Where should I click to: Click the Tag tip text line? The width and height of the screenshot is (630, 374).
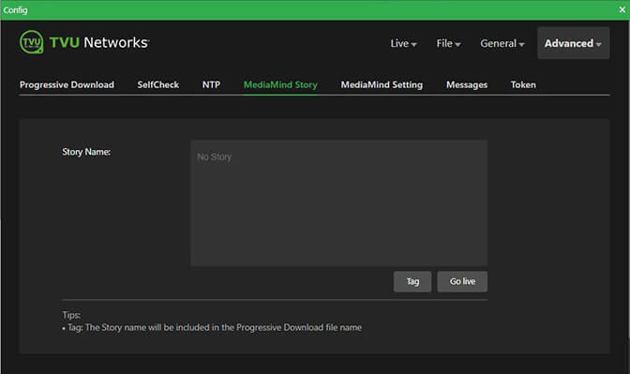point(212,327)
